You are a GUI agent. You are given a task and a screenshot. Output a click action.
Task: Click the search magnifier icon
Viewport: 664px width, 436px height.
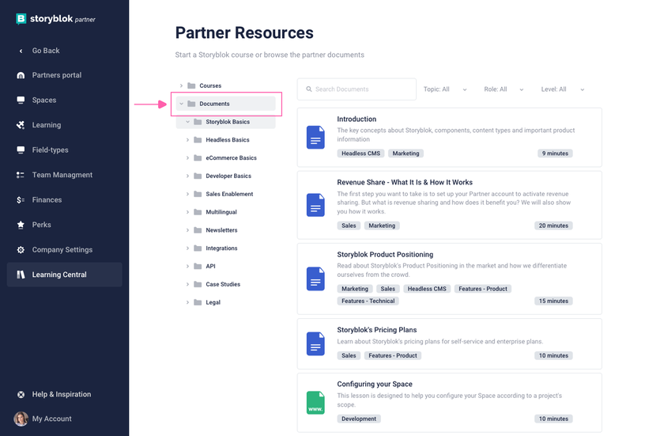(309, 89)
